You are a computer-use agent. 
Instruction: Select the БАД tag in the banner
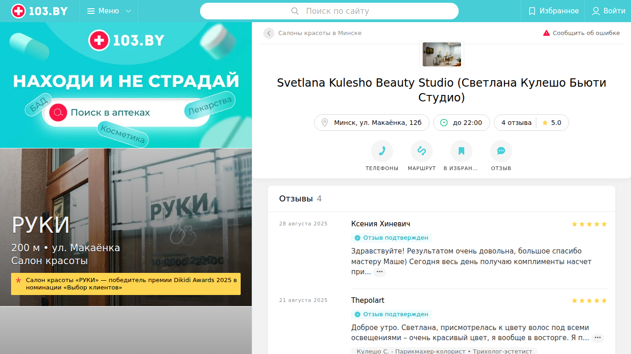pos(38,105)
